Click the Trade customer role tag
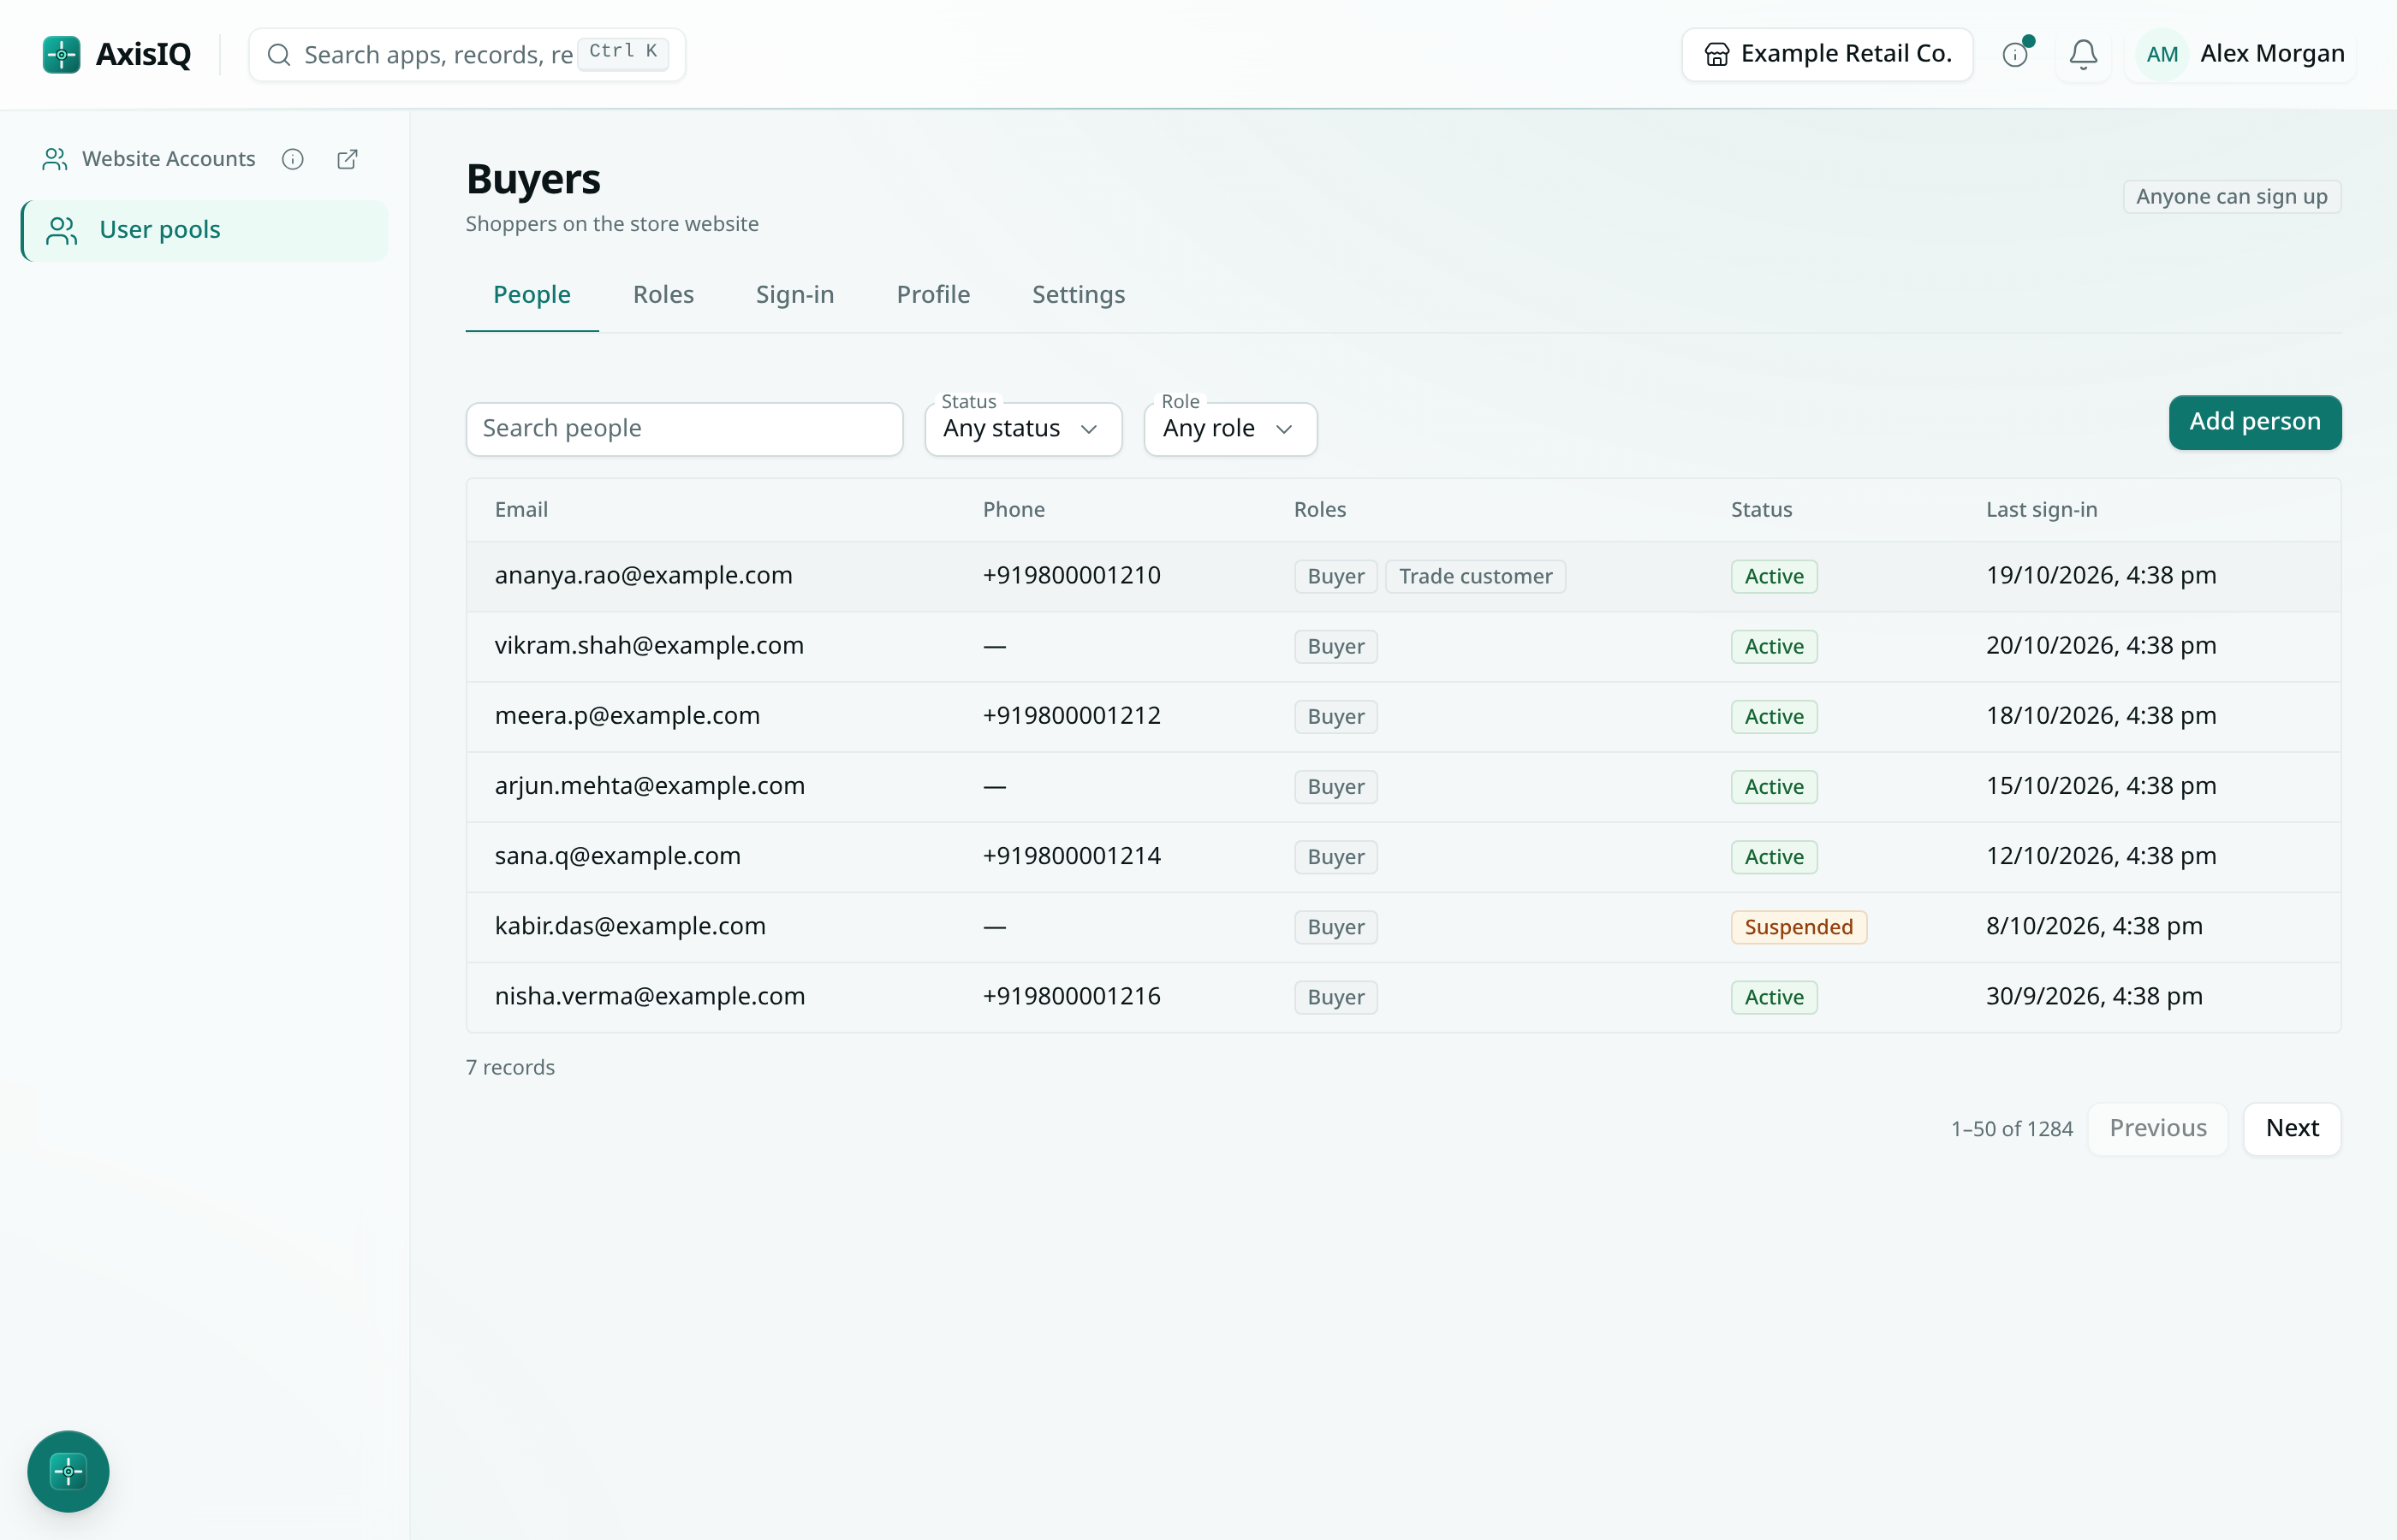2397x1540 pixels. point(1475,576)
